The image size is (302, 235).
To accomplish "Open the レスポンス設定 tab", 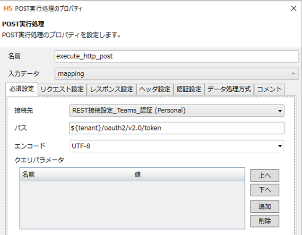I will (112, 89).
